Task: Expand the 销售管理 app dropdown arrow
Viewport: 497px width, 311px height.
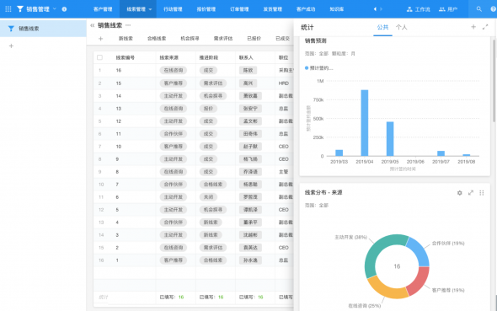Action: [x=55, y=9]
